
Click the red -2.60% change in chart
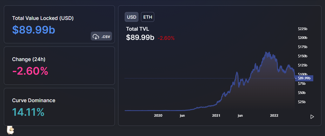(166, 38)
